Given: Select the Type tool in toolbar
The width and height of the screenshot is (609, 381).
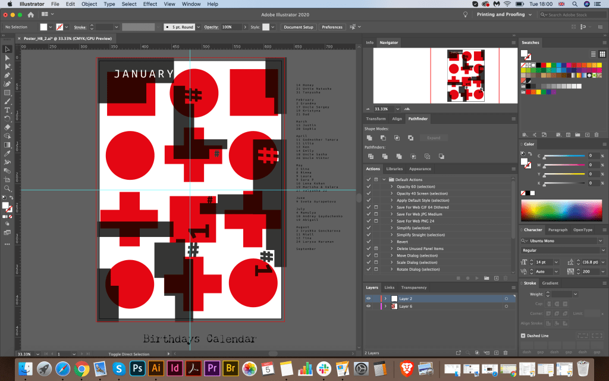Looking at the screenshot, I should 8,110.
